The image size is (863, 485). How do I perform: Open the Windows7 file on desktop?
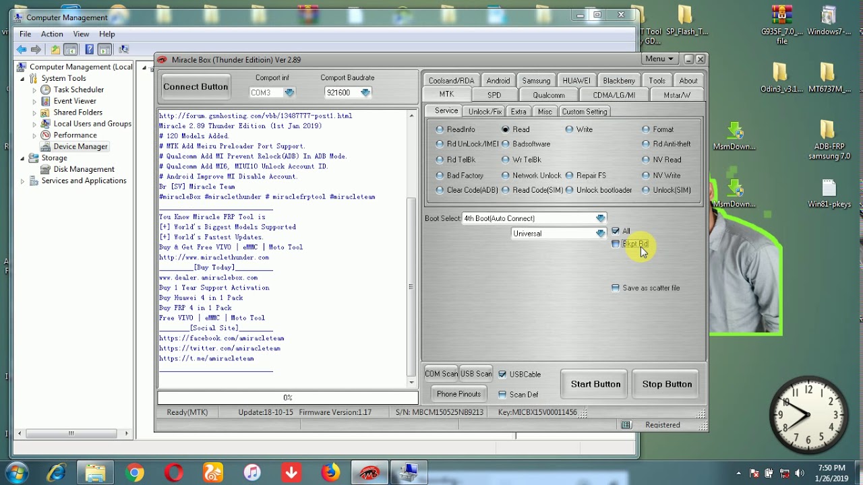click(829, 20)
